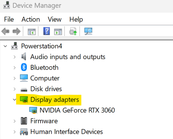Click the Update device driver icon
173x139 pixels.
73,31
